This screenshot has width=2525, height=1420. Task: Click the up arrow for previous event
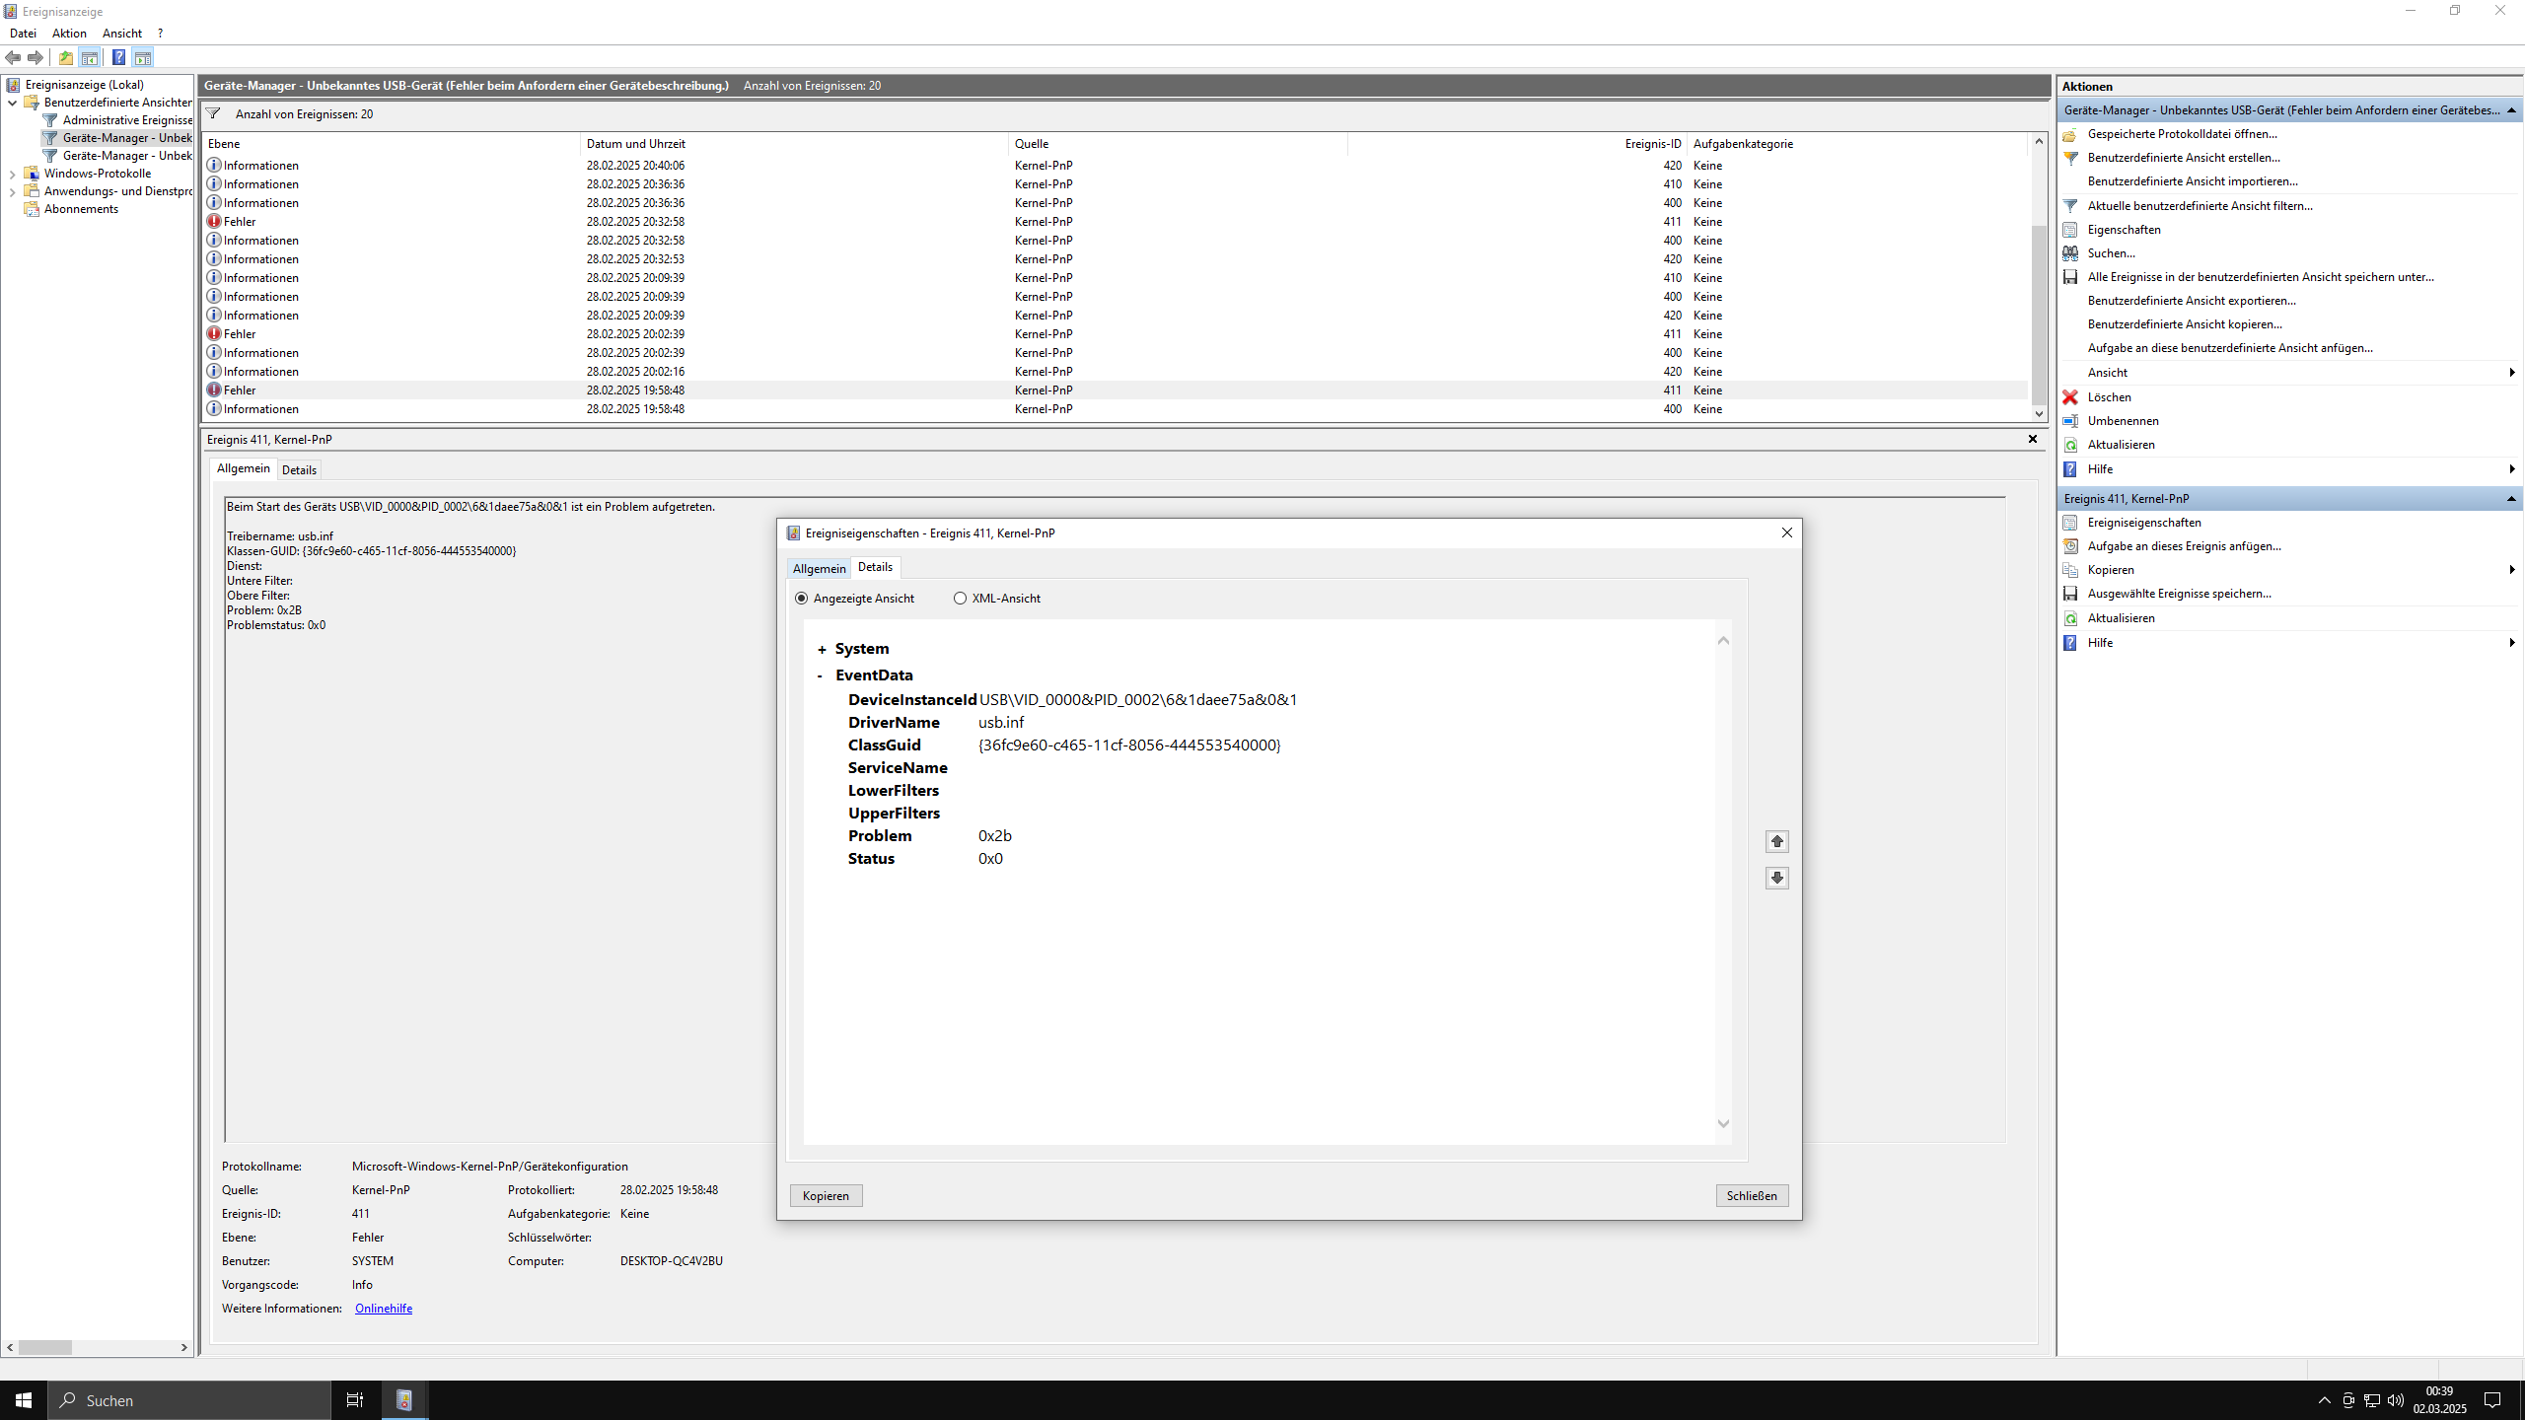(1776, 841)
